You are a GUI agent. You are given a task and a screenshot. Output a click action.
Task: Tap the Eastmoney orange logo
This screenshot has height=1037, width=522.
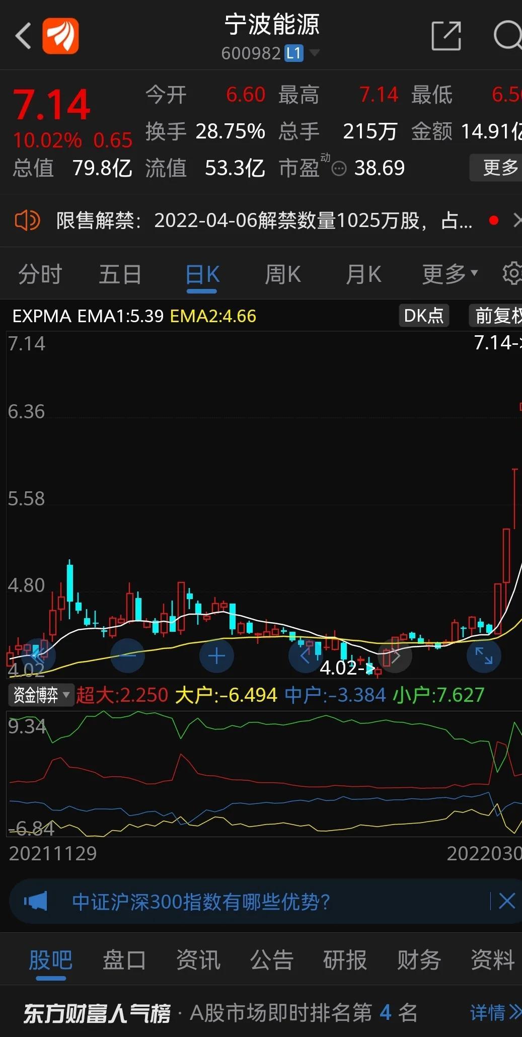[x=60, y=36]
